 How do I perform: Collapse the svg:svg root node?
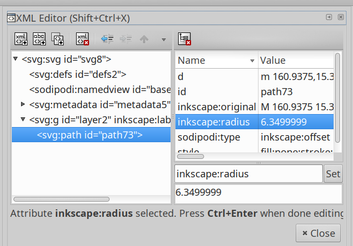tap(16, 59)
